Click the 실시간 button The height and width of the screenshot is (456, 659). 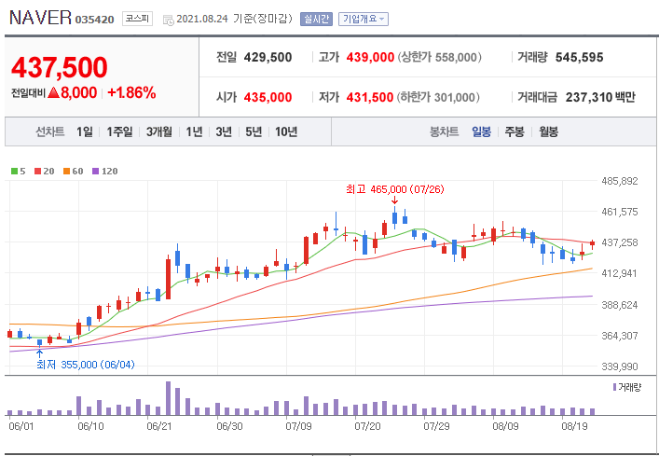pos(316,19)
